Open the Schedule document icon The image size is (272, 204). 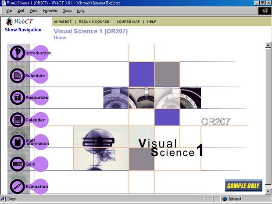(18, 75)
